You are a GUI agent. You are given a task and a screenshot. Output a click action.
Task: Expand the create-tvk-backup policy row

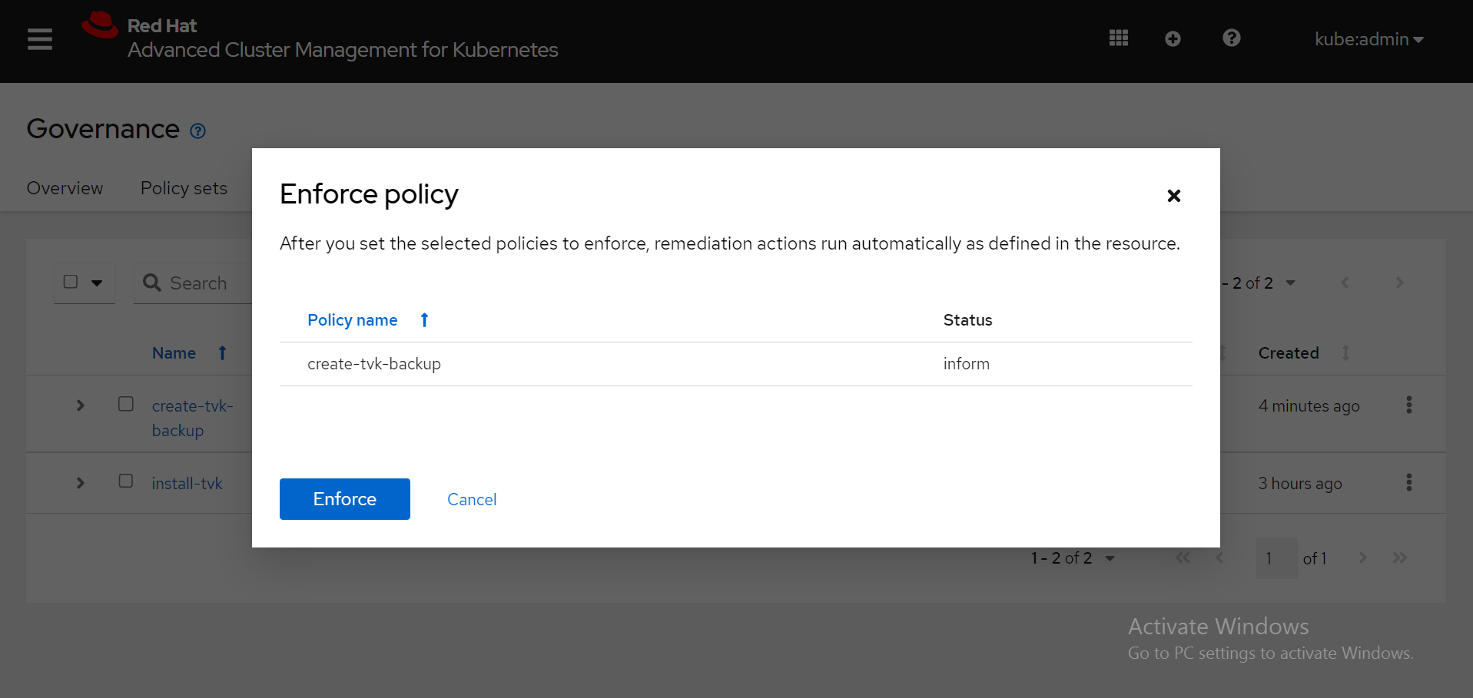pyautogui.click(x=81, y=405)
